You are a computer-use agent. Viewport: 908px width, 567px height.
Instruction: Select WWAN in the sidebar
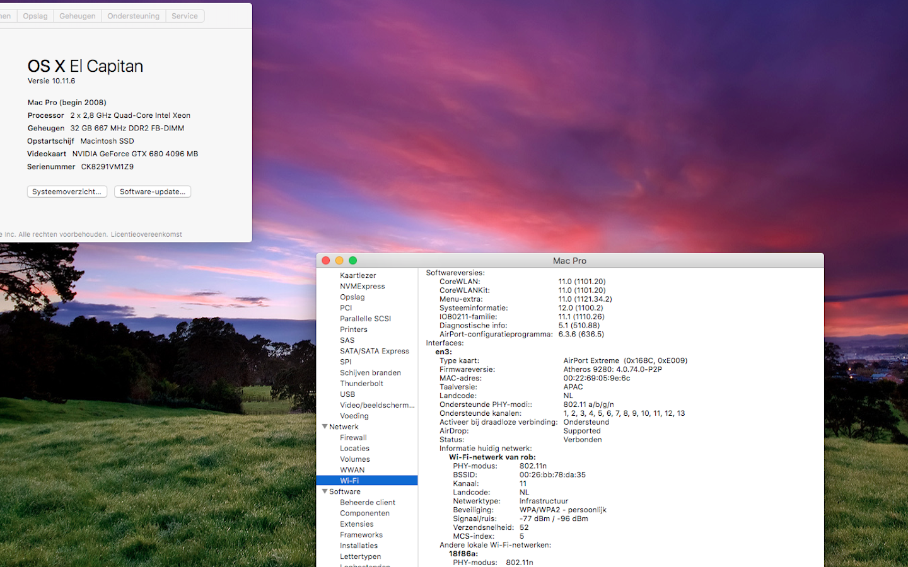click(x=352, y=470)
